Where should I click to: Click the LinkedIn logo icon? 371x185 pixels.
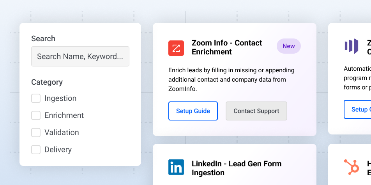coord(176,167)
